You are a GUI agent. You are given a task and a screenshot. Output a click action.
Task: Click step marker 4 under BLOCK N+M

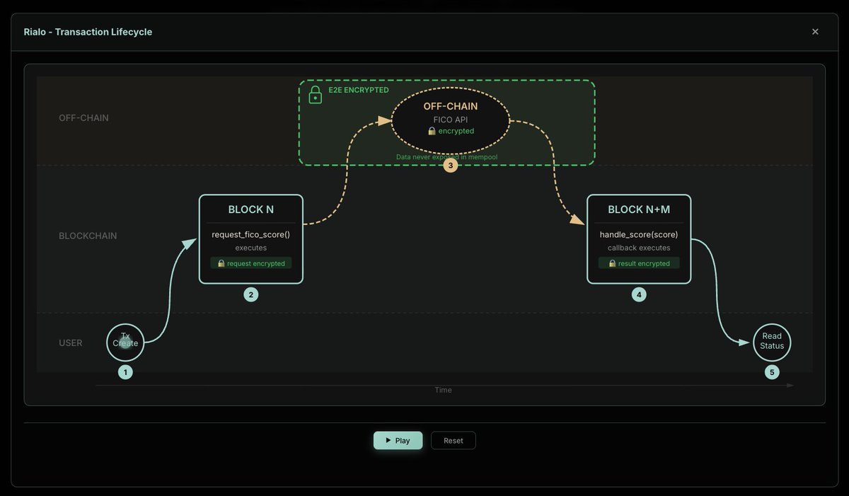639,294
